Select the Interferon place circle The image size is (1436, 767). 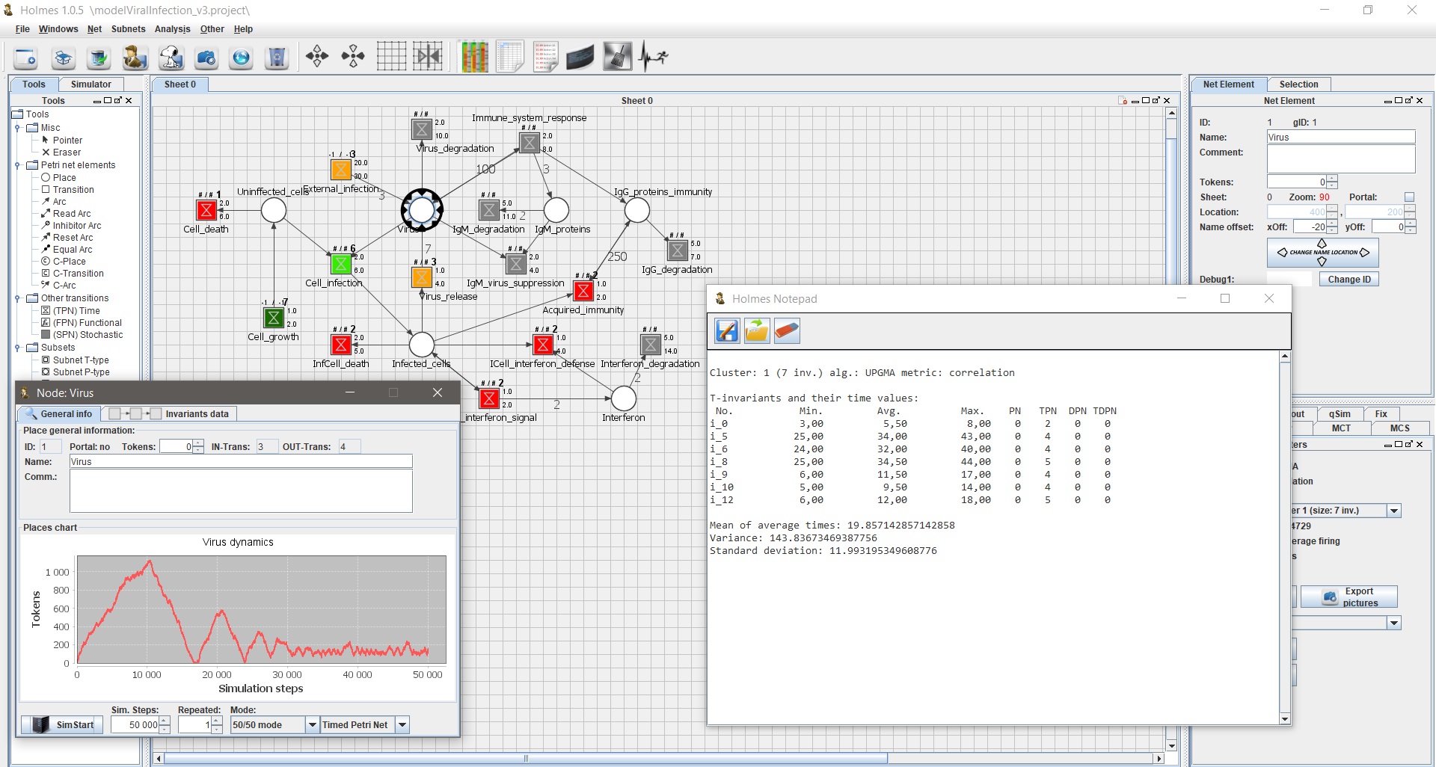pos(624,398)
